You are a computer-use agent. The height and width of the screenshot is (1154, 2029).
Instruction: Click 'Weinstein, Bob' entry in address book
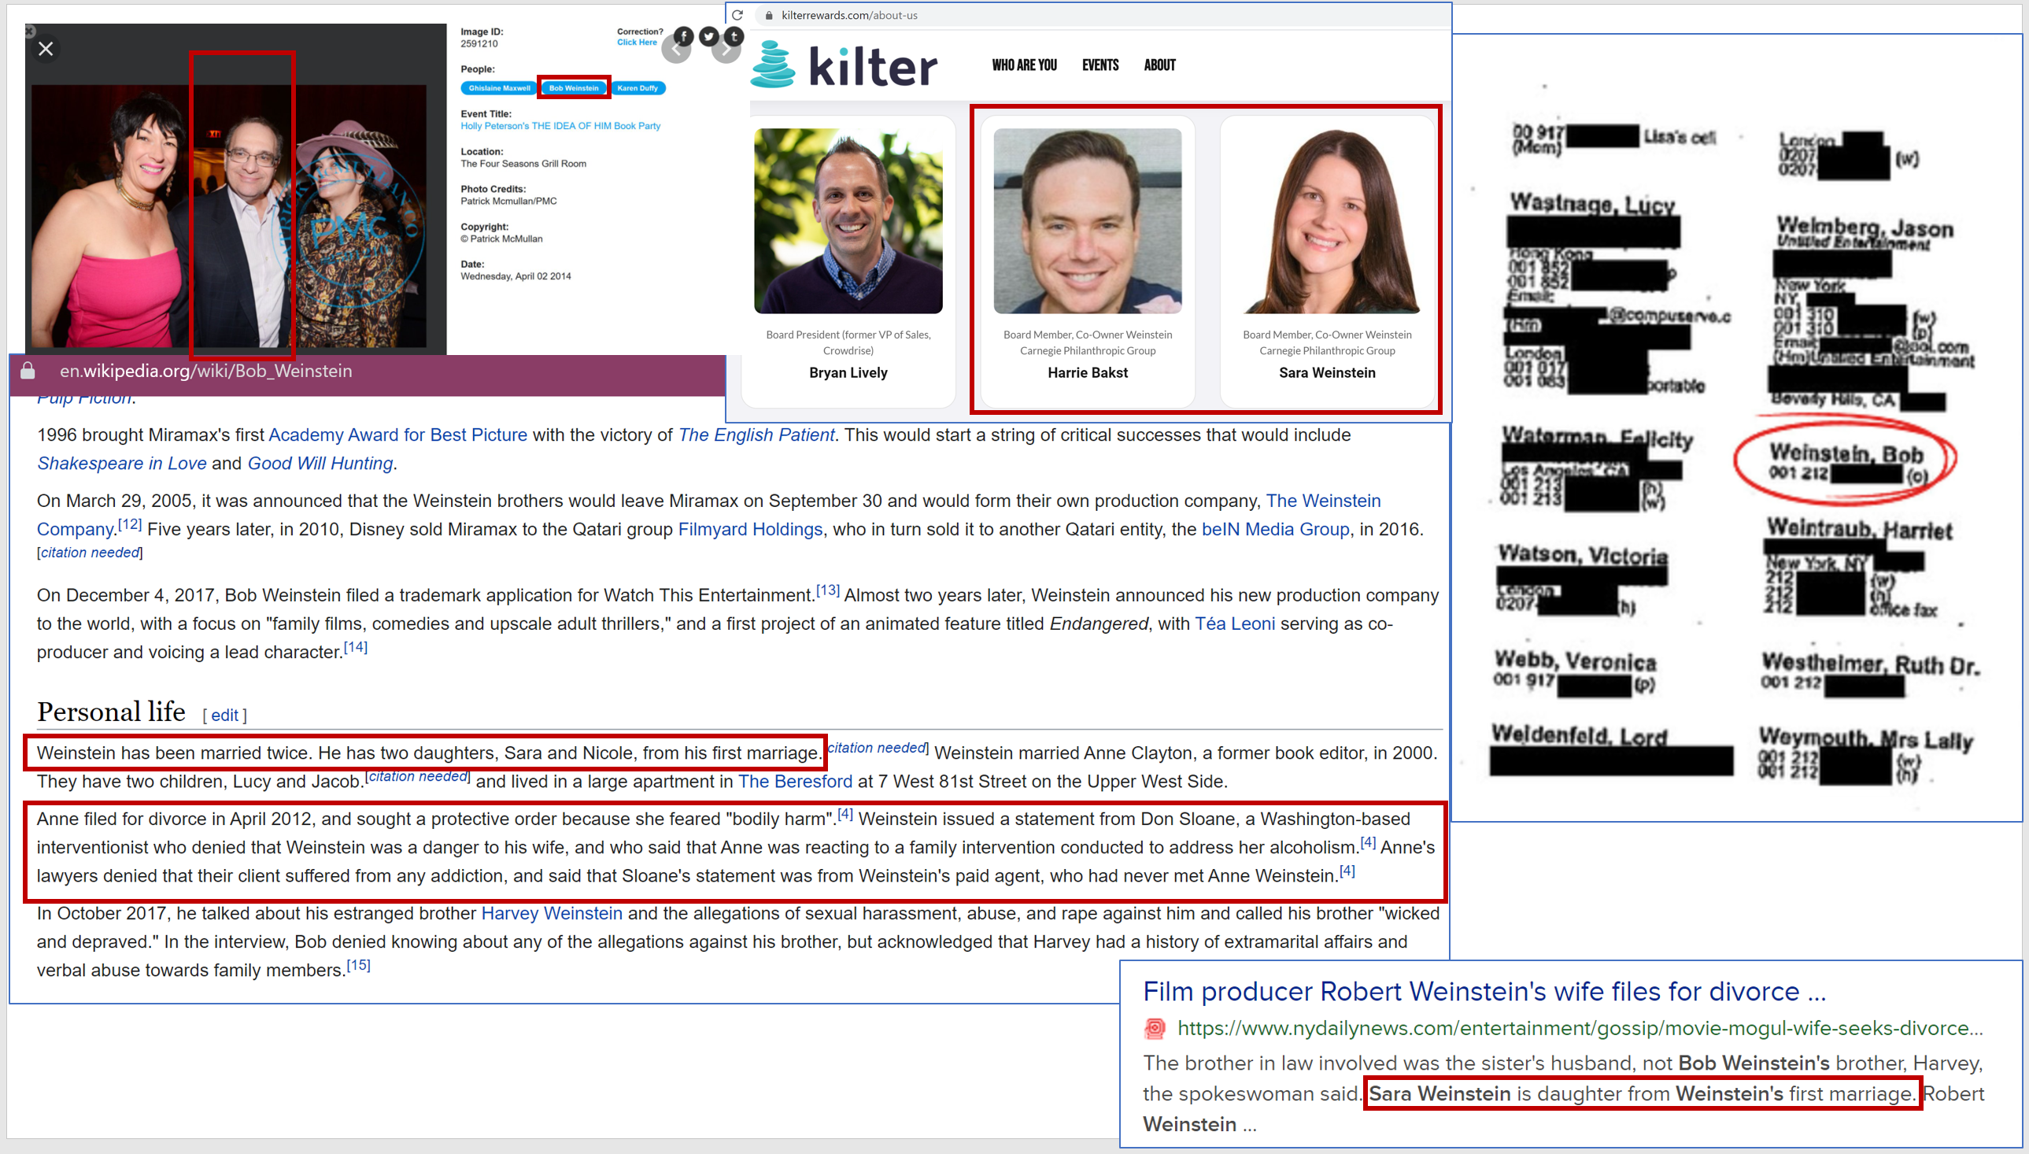(x=1846, y=454)
